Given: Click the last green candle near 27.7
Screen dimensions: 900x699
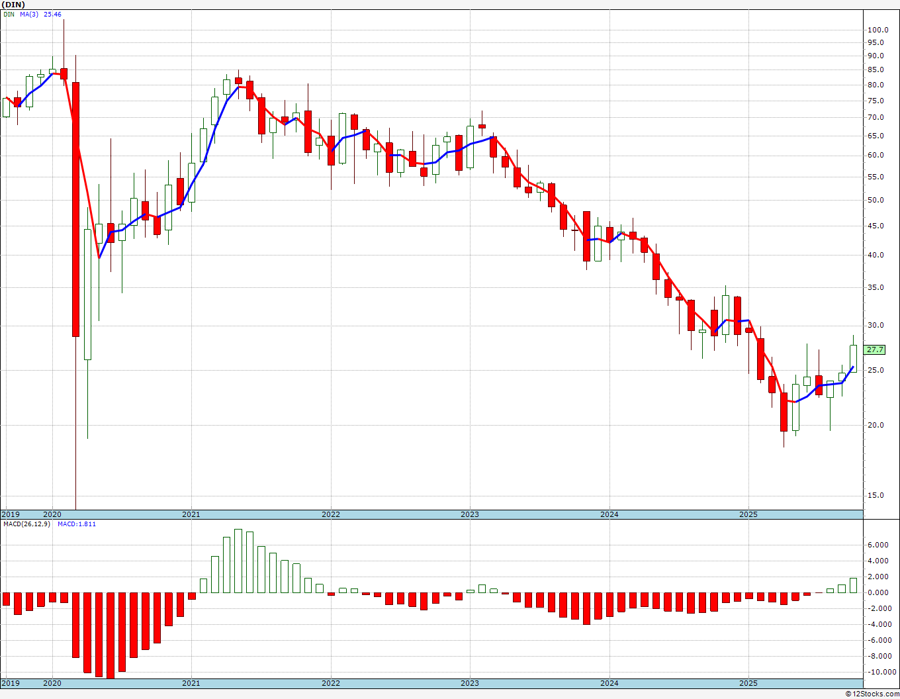Looking at the screenshot, I should 854,358.
